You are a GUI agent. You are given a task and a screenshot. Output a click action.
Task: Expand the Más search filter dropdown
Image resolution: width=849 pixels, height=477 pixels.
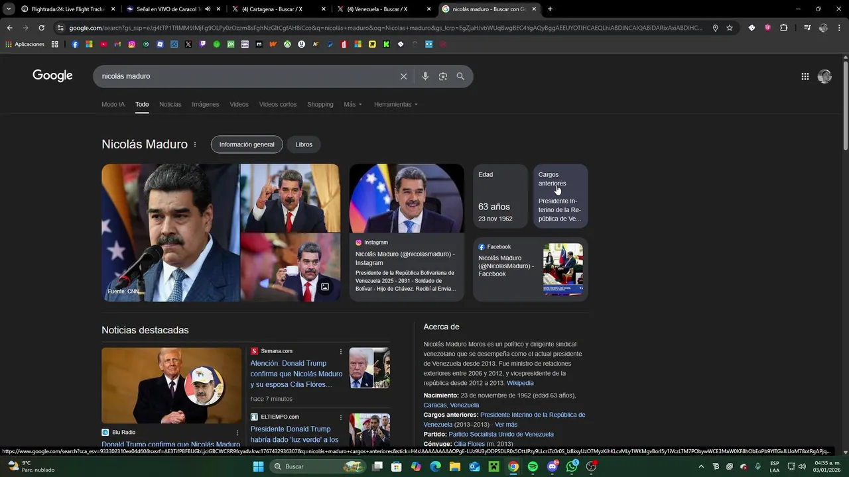[x=353, y=104]
